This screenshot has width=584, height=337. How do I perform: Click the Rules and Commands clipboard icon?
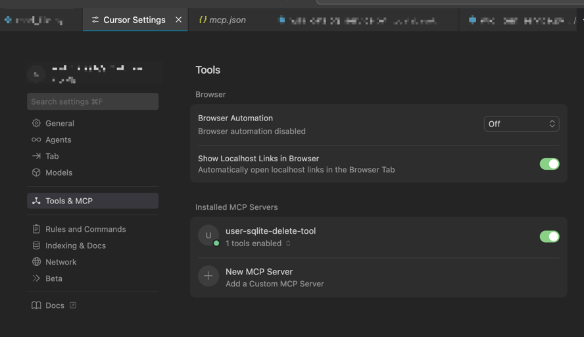tap(36, 229)
